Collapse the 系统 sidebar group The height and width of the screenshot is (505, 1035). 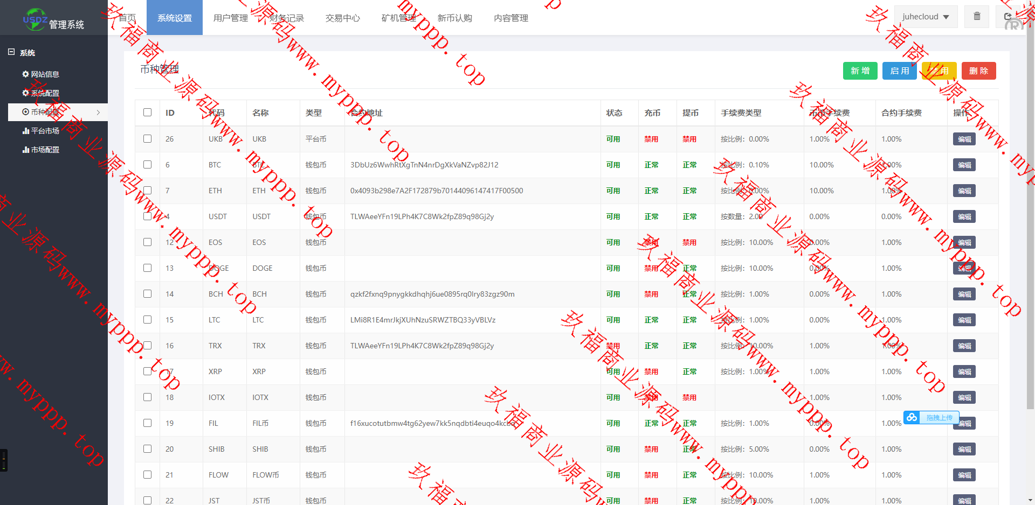(x=11, y=52)
